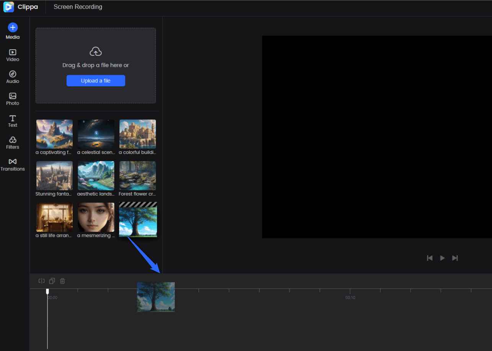Open the Photo section in sidebar
This screenshot has width=492, height=351.
(x=13, y=99)
